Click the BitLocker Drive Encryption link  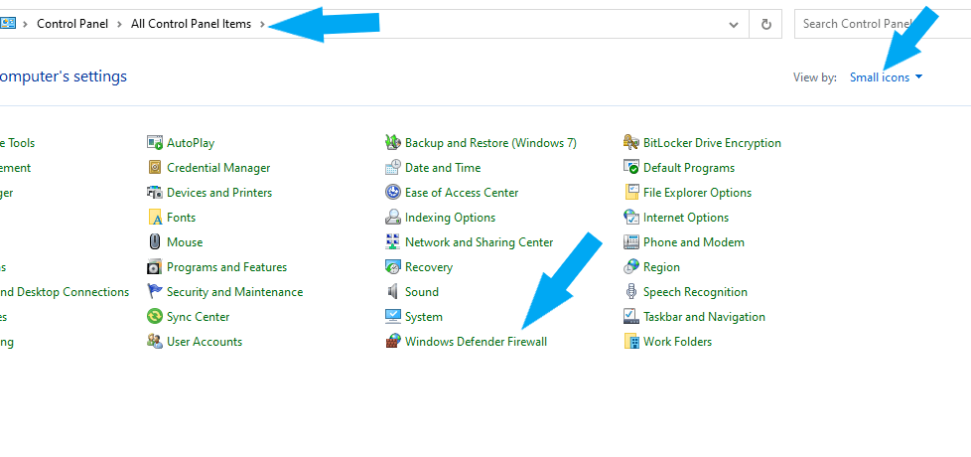712,143
